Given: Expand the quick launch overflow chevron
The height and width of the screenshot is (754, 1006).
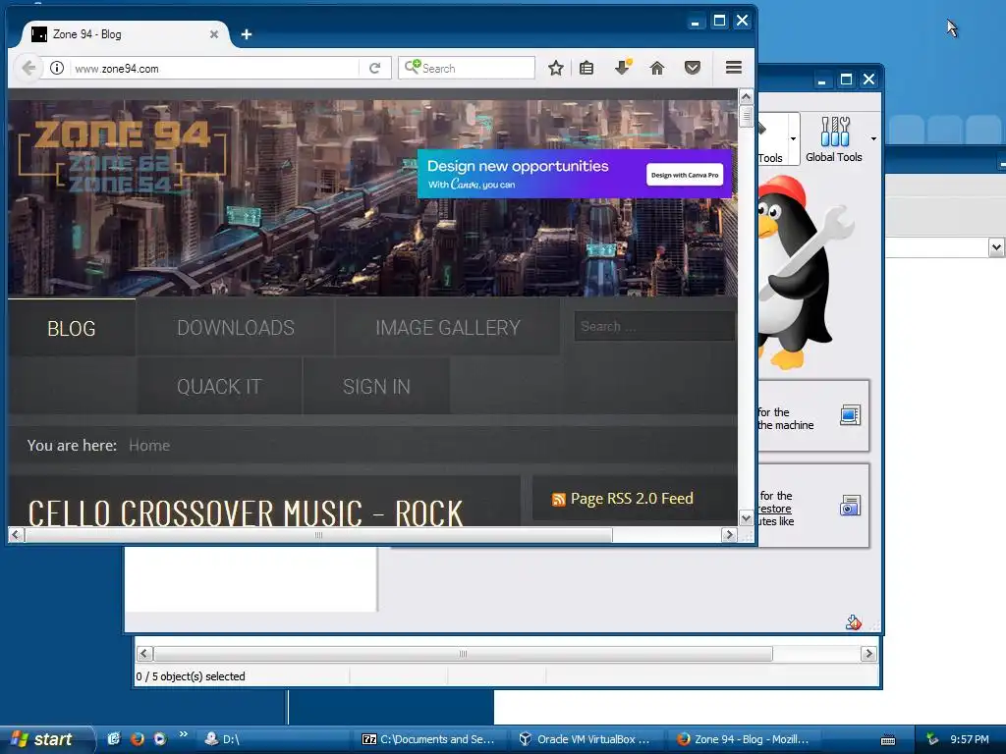Looking at the screenshot, I should (x=184, y=734).
